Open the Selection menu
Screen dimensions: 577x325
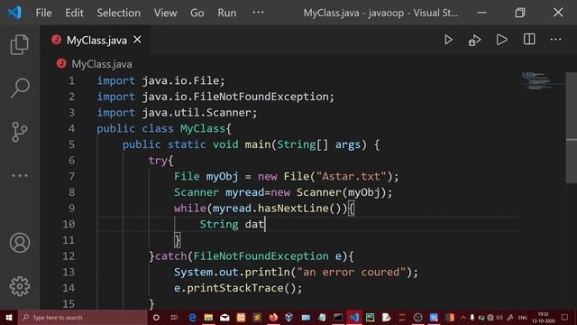pyautogui.click(x=118, y=13)
